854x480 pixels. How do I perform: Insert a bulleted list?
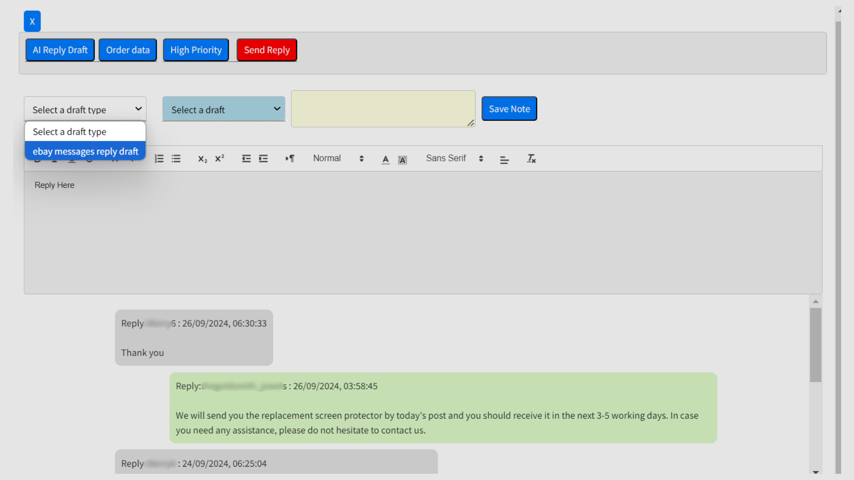pyautogui.click(x=176, y=159)
